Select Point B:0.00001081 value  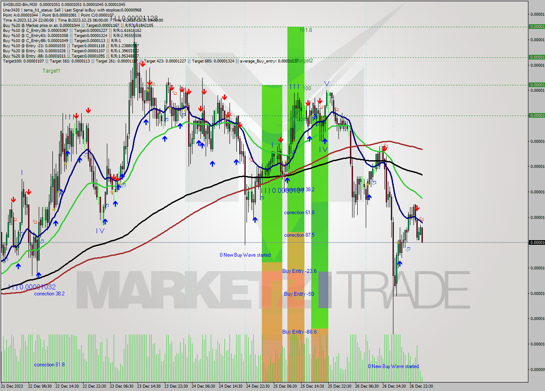pos(60,15)
